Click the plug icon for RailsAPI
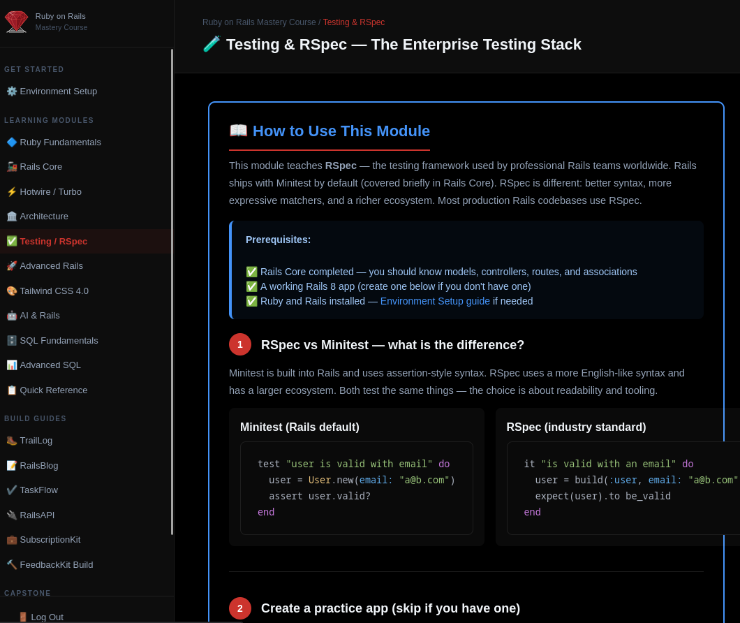Image resolution: width=740 pixels, height=623 pixels. [x=12, y=515]
